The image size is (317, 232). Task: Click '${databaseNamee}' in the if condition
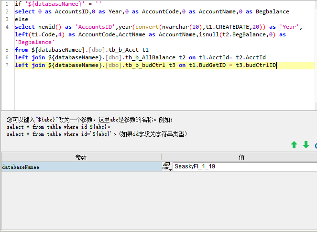(55, 4)
